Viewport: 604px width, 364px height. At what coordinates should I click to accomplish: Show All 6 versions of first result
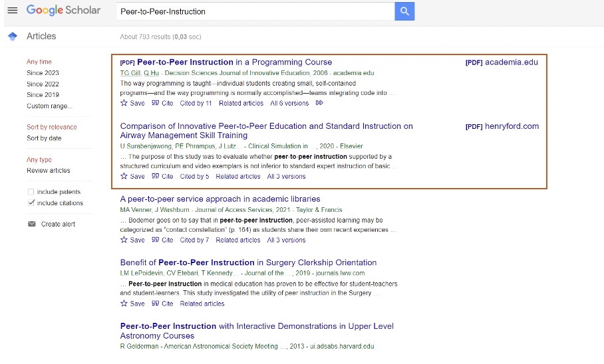[x=289, y=104]
